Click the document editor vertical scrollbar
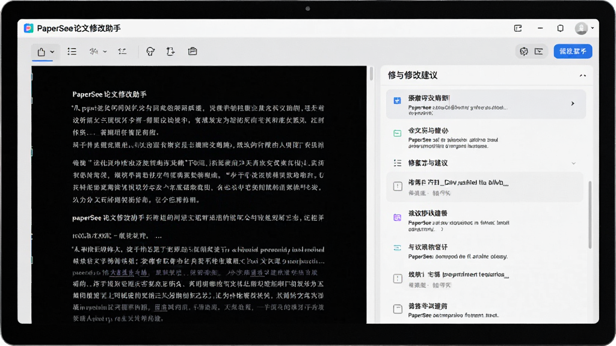The width and height of the screenshot is (616, 346). click(x=371, y=74)
